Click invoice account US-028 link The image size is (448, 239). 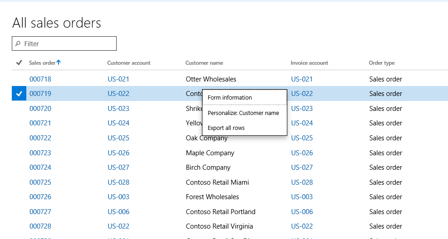point(302,182)
